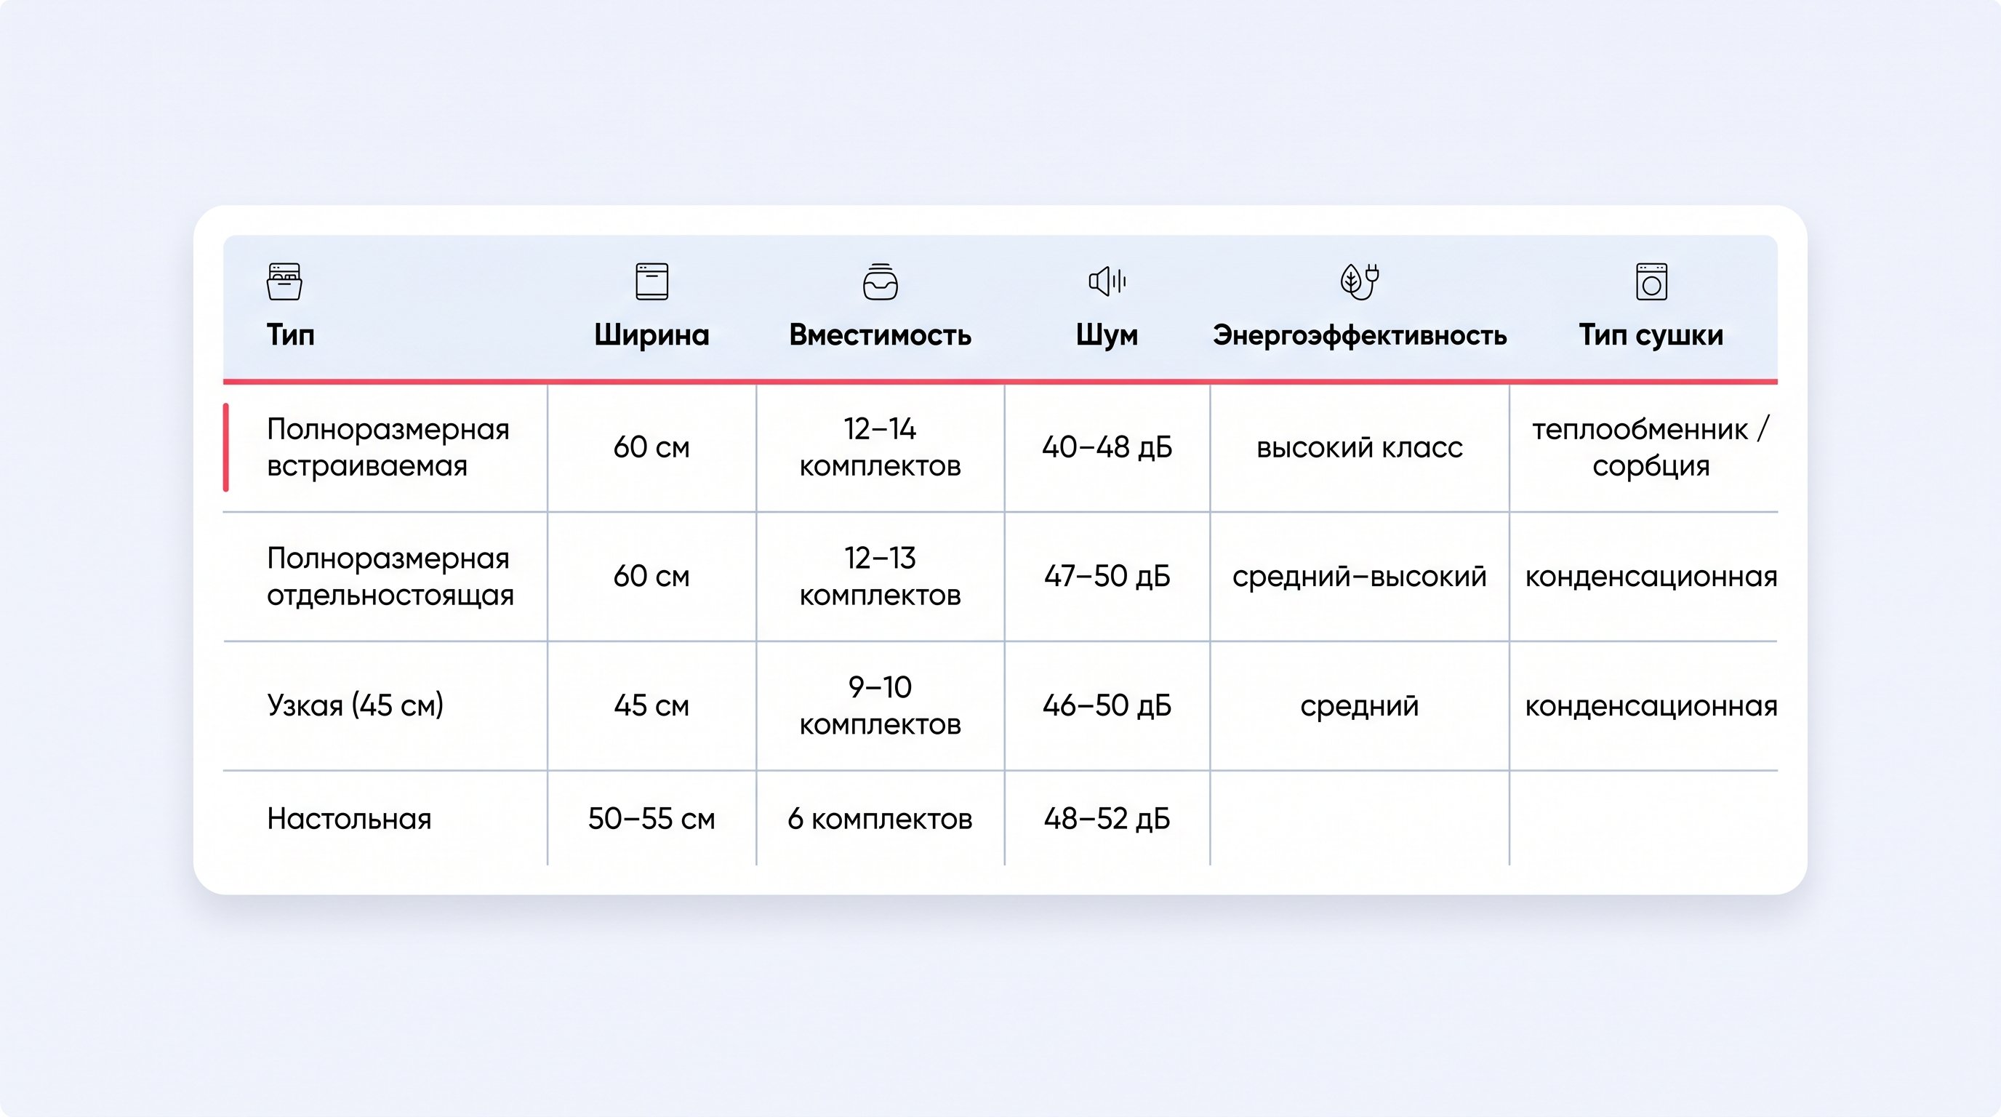
Task: Click the 47–50 дБ noise cell
Action: pyautogui.click(x=1107, y=577)
